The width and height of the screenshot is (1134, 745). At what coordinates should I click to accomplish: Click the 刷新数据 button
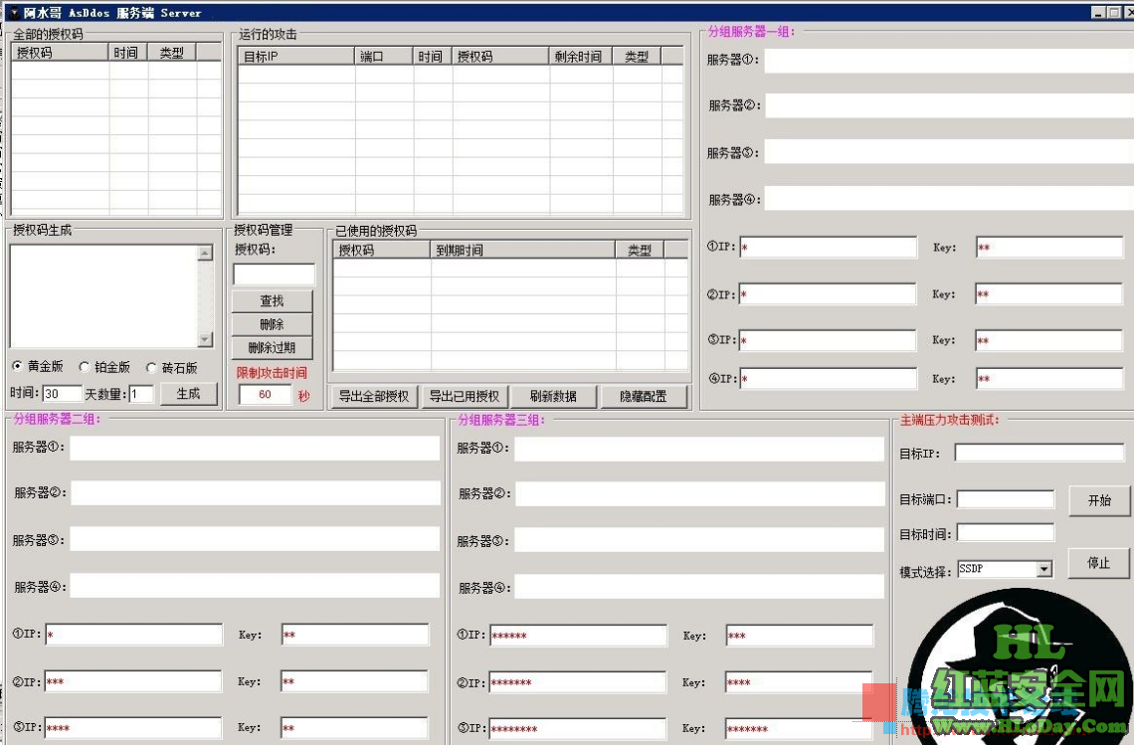coord(553,396)
